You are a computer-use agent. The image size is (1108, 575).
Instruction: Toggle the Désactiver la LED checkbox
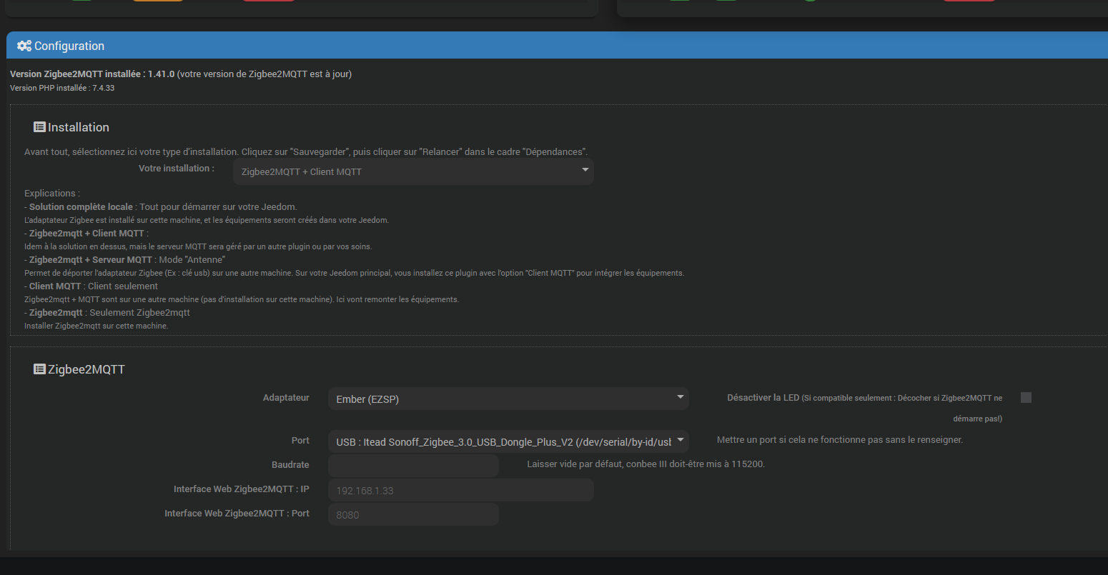(1026, 398)
